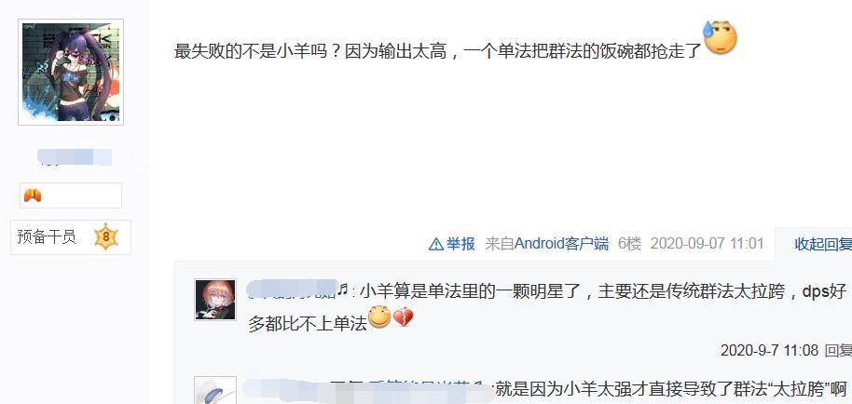The width and height of the screenshot is (852, 404).
Task: Open the second replier's partially visible avatar
Action: coord(215,390)
